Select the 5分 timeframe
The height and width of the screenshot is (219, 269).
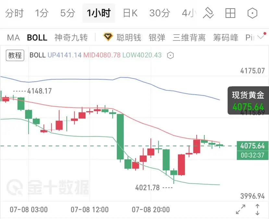(x=68, y=13)
